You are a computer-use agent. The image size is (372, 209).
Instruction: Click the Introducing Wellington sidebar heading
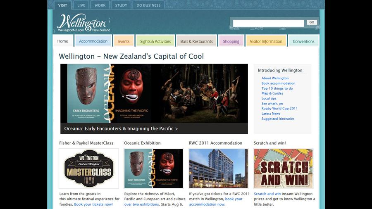tap(280, 70)
